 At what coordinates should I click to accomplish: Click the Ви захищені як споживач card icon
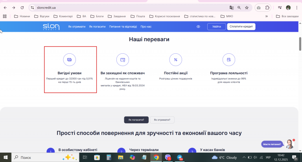pos(123,60)
